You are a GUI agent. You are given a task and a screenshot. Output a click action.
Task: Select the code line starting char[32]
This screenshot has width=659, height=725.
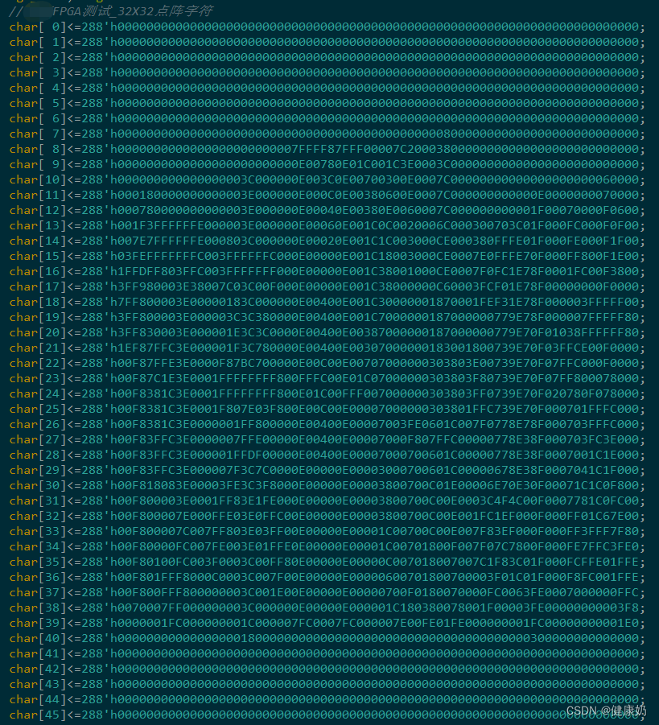tap(327, 516)
